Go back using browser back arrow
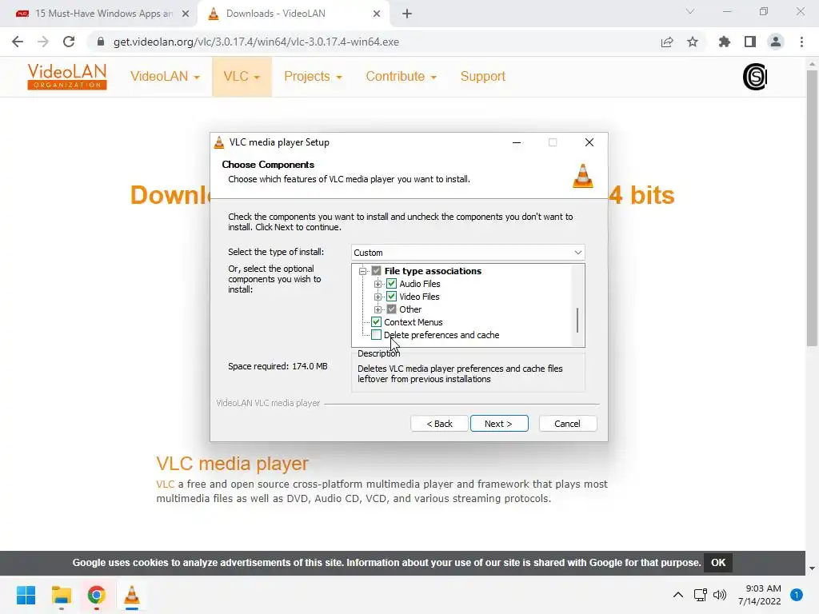819x614 pixels. 18,42
